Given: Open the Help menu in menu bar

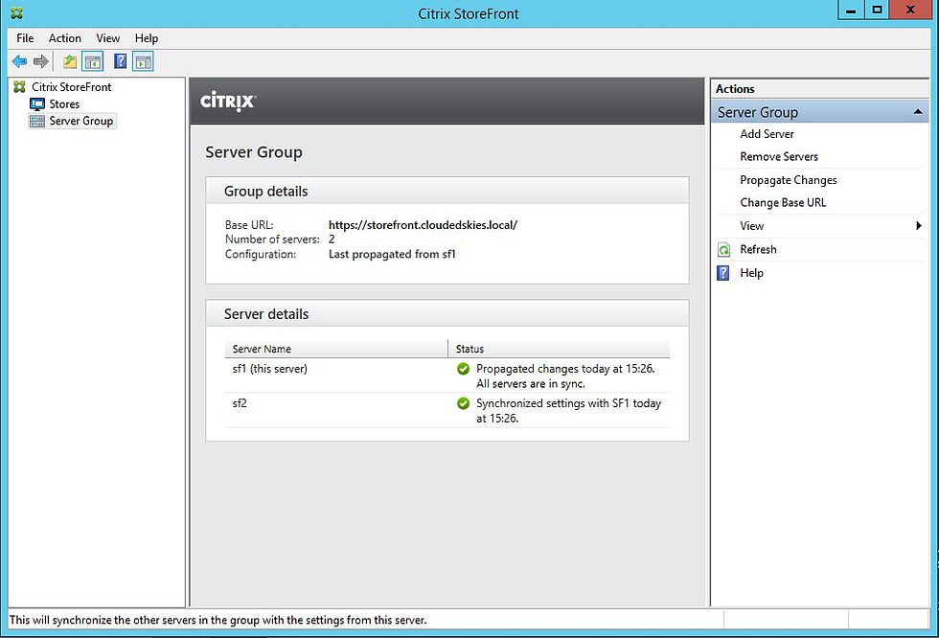Looking at the screenshot, I should tap(146, 38).
